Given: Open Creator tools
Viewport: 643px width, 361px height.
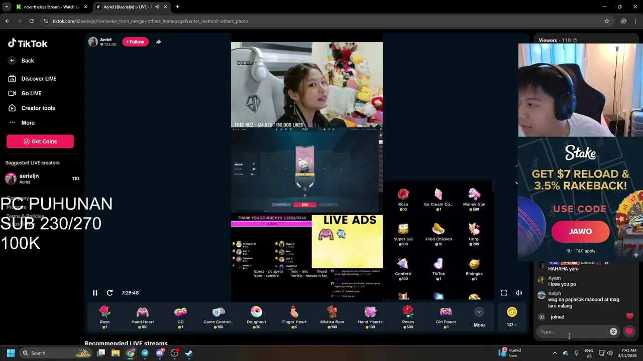Looking at the screenshot, I should click(x=32, y=108).
